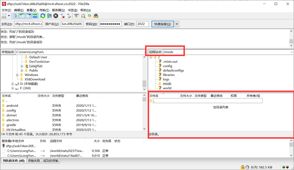Open the 传输(T) menu
Image resolution: width=294 pixels, height=170 pixels.
(x=44, y=10)
